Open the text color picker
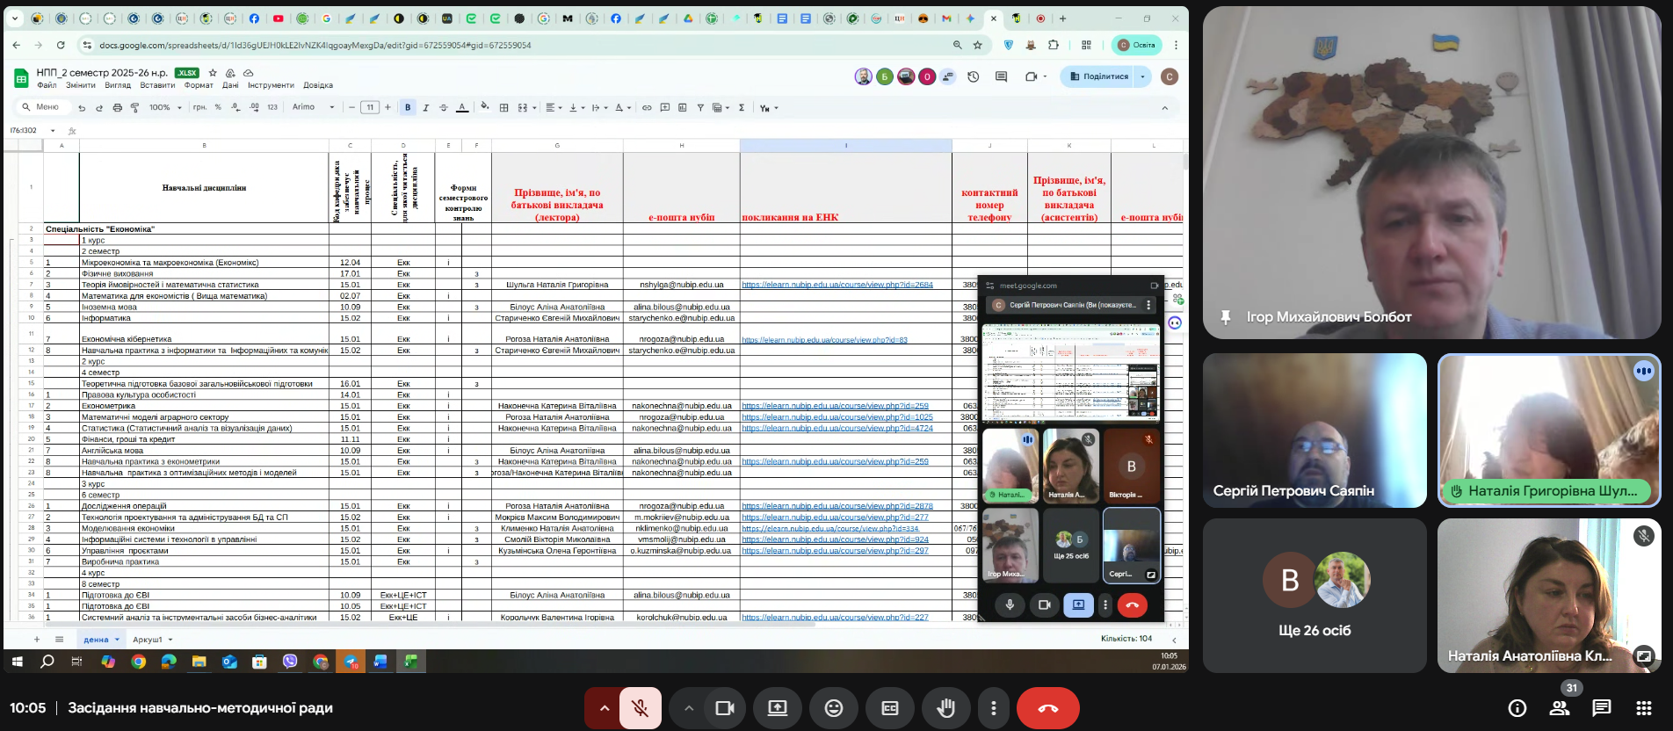The height and width of the screenshot is (731, 1673). coord(462,108)
